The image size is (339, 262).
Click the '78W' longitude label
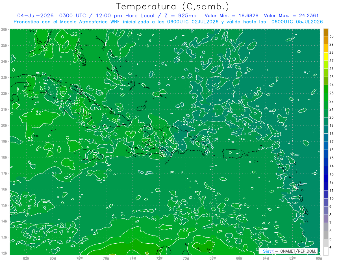point(79,258)
